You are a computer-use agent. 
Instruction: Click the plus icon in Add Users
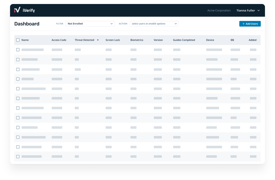tap(243, 24)
